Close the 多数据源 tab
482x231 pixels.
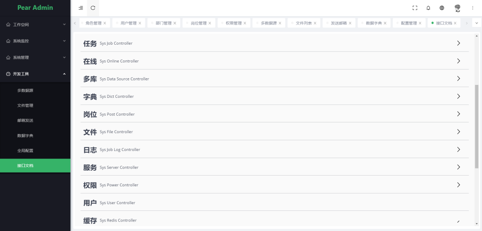tap(280, 23)
